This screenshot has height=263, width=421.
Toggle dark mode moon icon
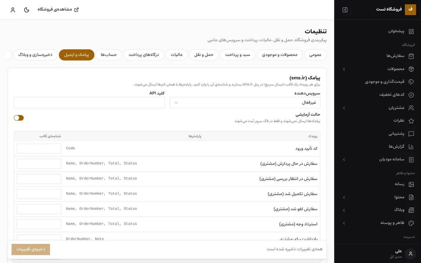(27, 10)
